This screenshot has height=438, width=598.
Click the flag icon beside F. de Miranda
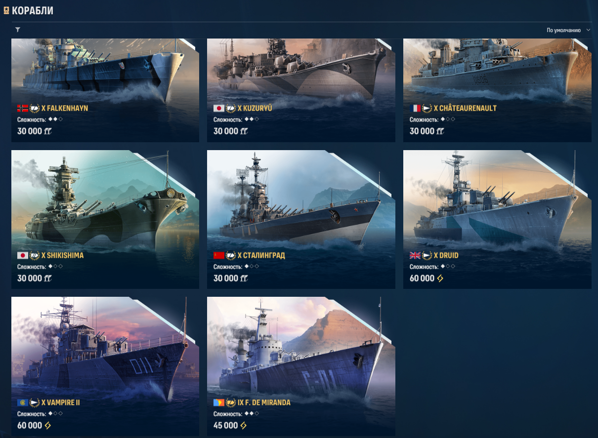coord(218,402)
